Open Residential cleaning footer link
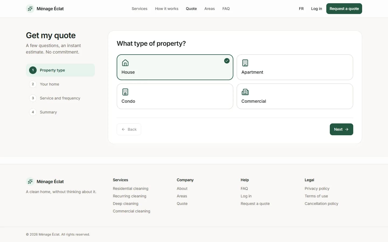The height and width of the screenshot is (242, 388). [131, 188]
